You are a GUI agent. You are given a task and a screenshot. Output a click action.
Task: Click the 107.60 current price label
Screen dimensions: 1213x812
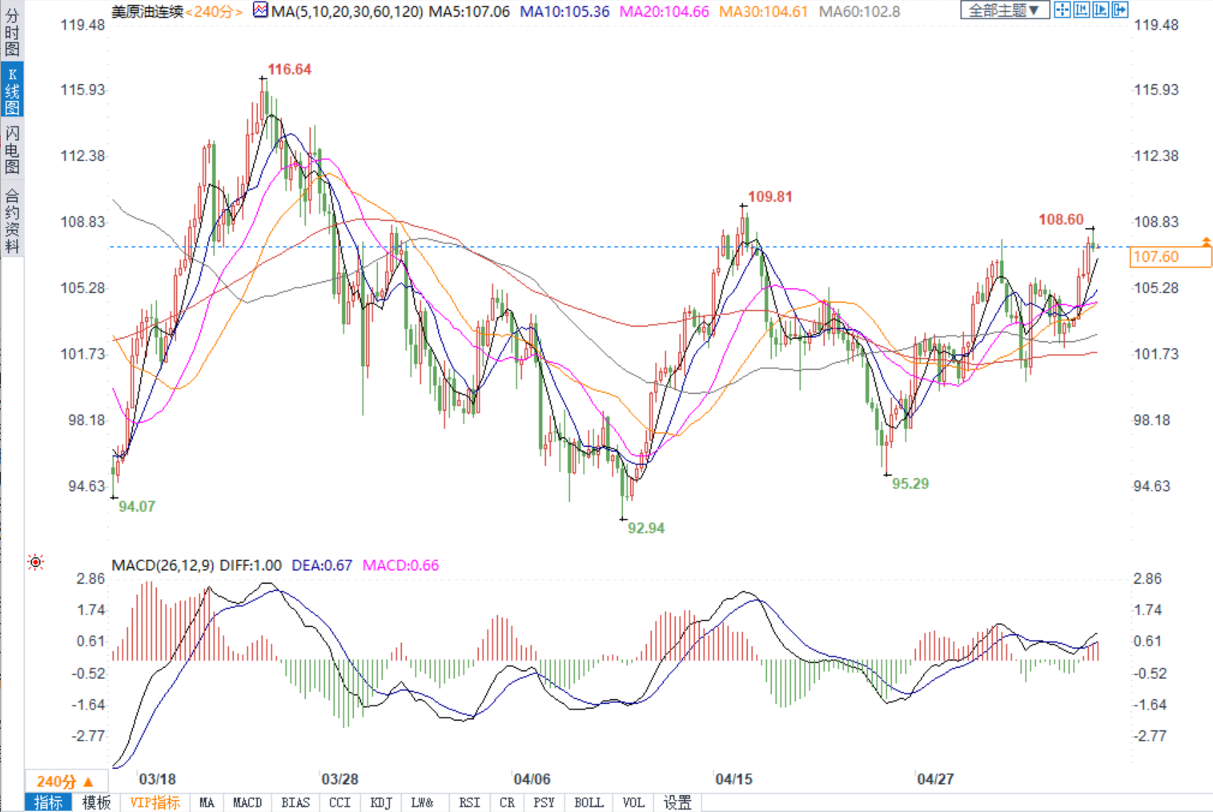1170,257
